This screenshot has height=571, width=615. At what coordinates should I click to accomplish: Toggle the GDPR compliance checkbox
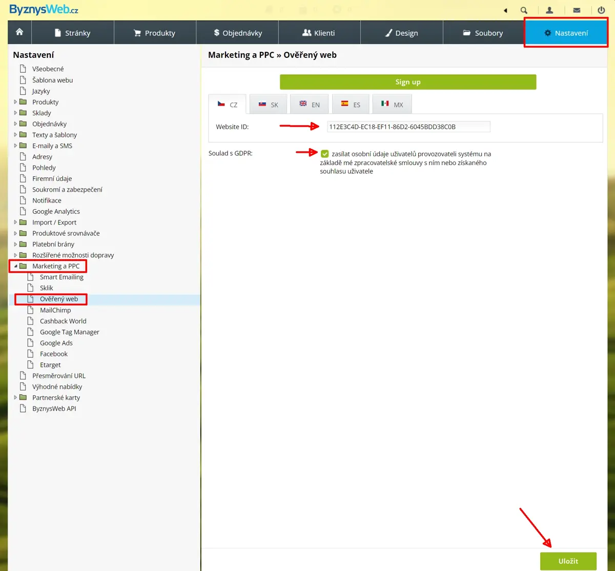click(325, 154)
